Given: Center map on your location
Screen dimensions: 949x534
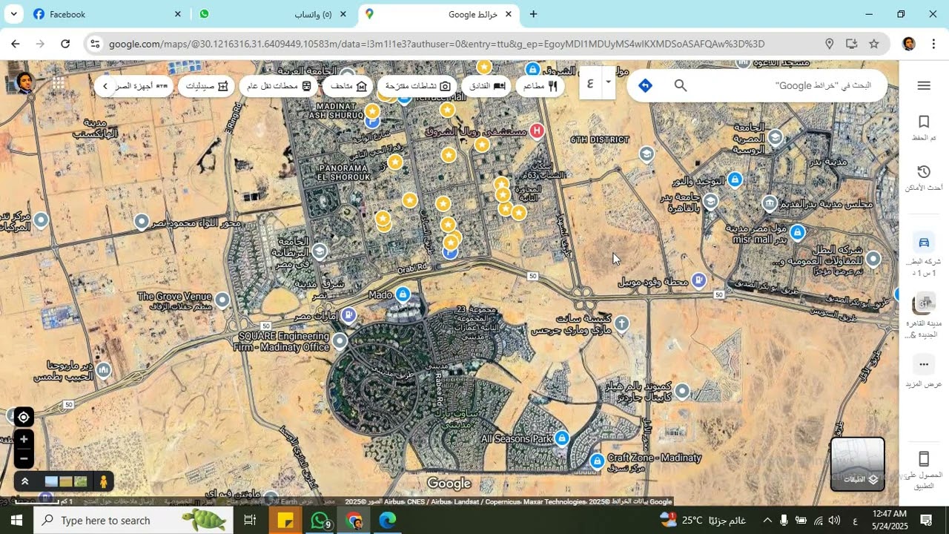Looking at the screenshot, I should pos(24,418).
